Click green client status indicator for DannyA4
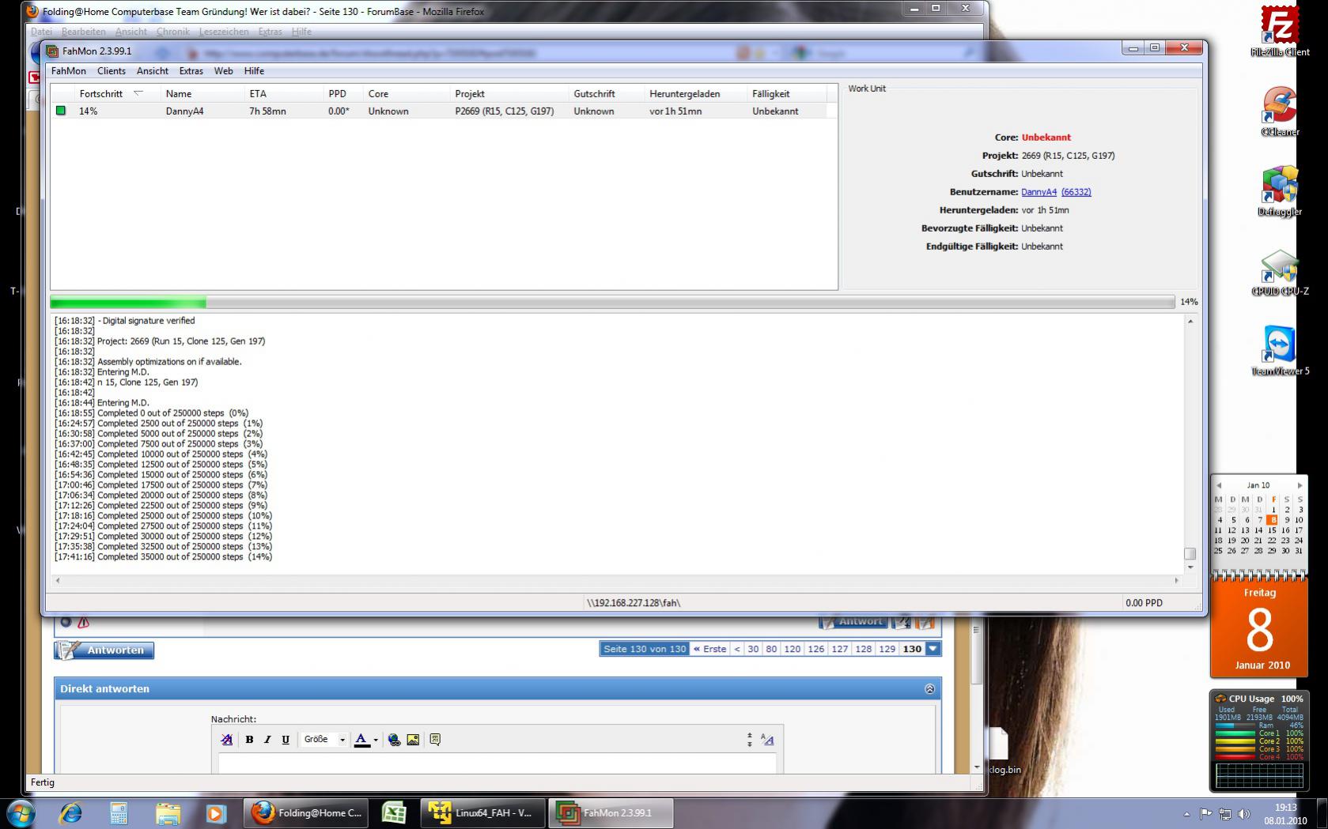The width and height of the screenshot is (1328, 829). pyautogui.click(x=61, y=111)
